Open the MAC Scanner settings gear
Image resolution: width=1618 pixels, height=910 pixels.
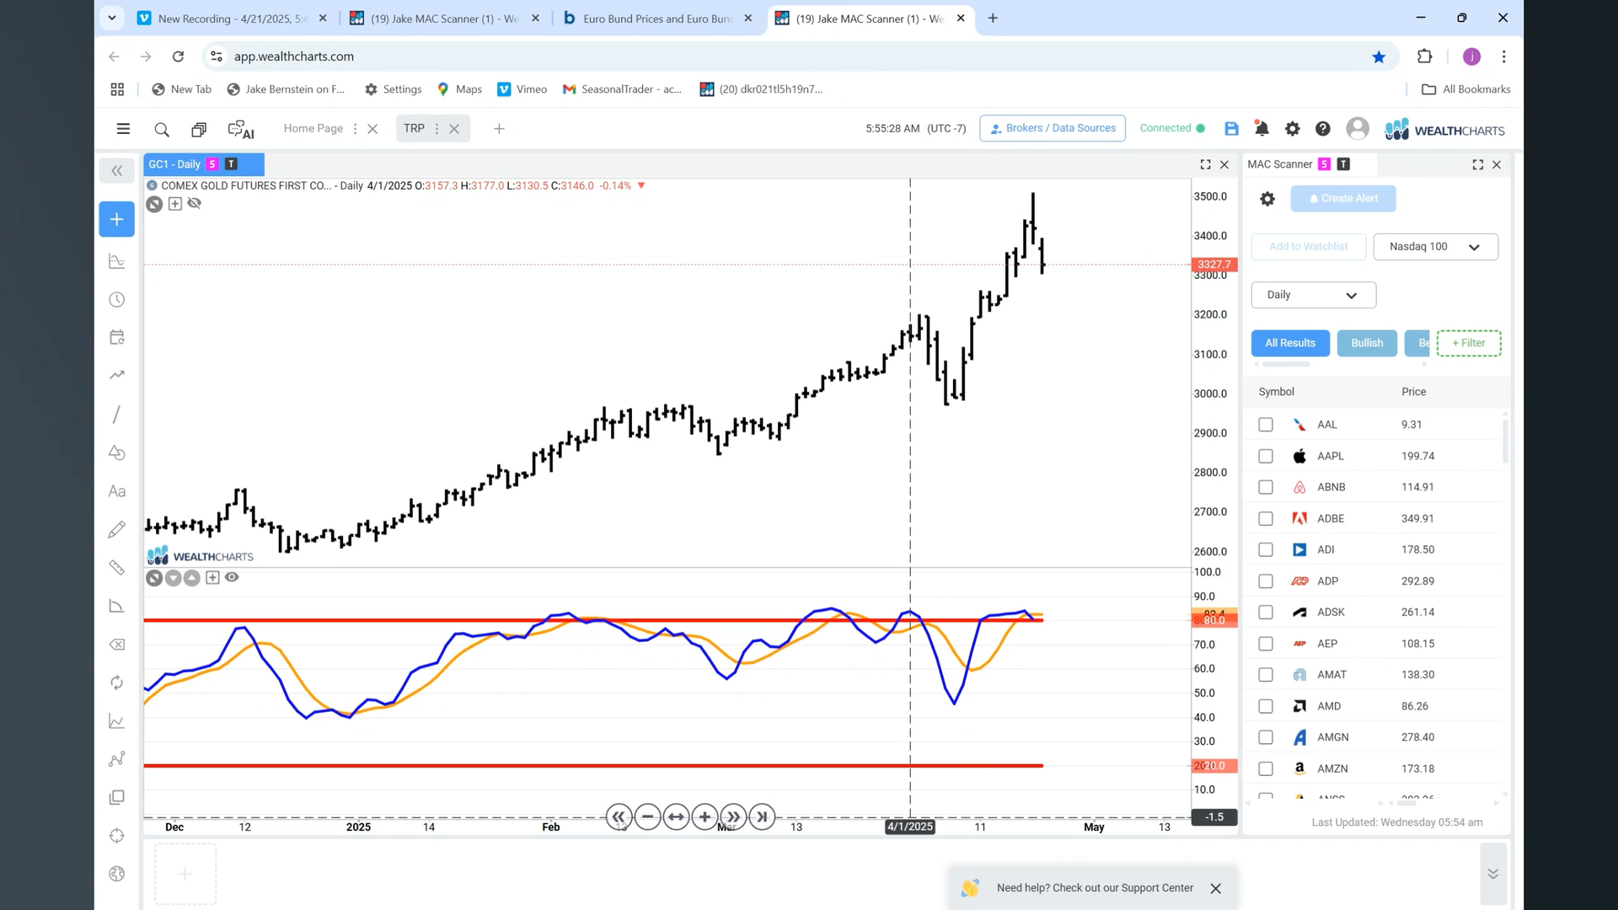[x=1267, y=199]
